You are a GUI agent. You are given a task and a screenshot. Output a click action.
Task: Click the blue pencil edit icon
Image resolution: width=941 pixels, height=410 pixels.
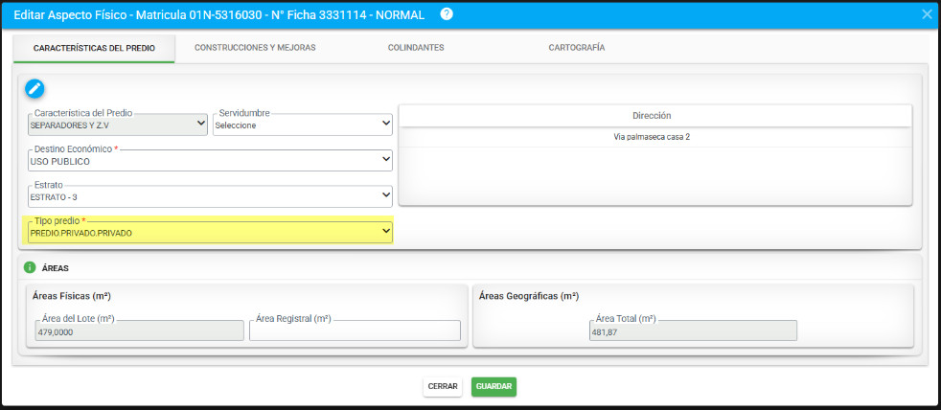[34, 89]
